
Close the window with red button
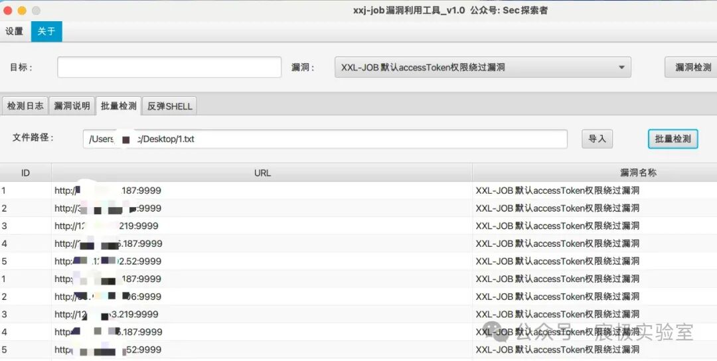click(x=8, y=10)
